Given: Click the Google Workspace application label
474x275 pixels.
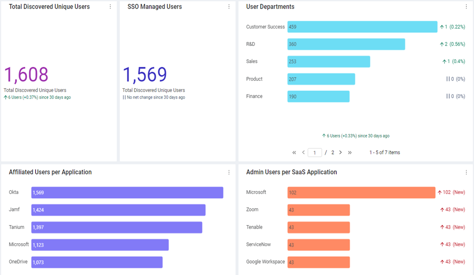Looking at the screenshot, I should (265, 262).
